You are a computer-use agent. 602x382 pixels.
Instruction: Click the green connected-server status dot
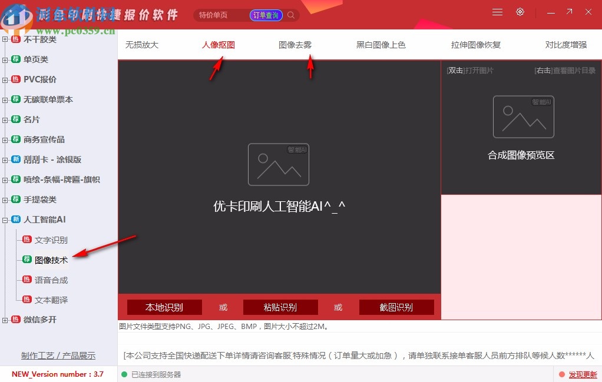pyautogui.click(x=124, y=374)
